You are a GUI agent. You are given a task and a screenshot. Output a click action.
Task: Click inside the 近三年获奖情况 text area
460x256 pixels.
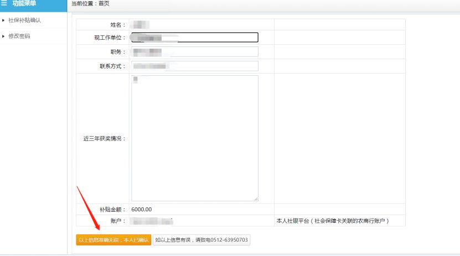click(194, 138)
